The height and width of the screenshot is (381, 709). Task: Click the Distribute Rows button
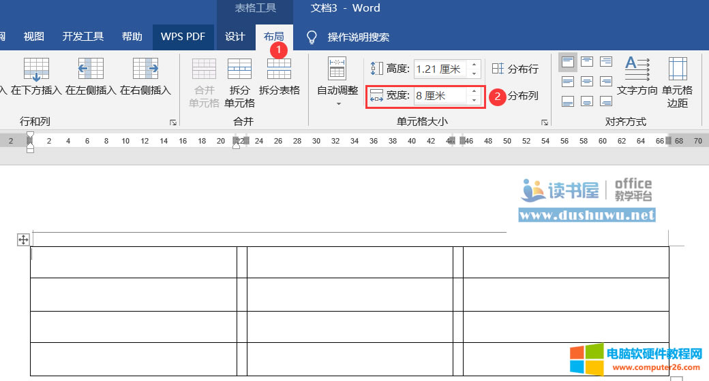tap(515, 69)
